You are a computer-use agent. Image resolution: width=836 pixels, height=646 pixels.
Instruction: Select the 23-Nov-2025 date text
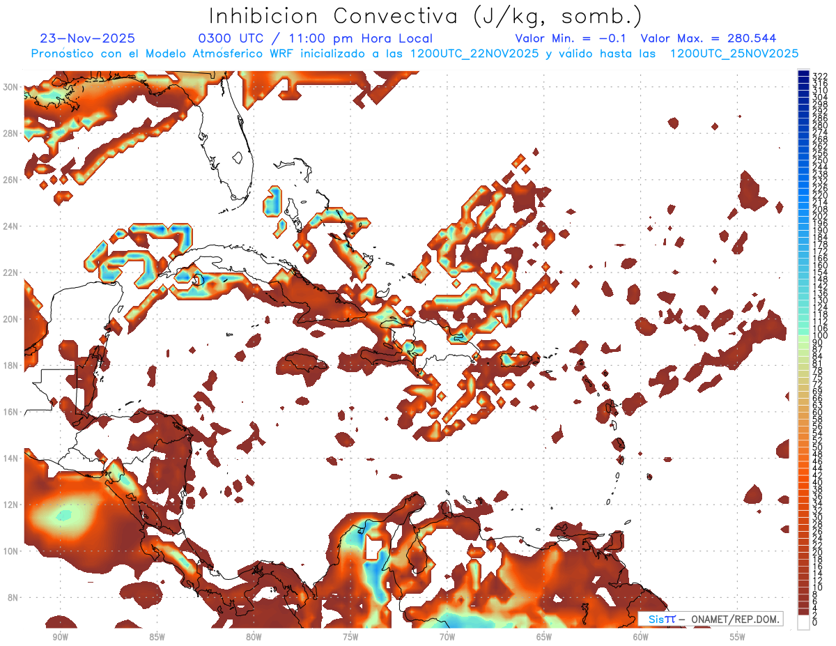pyautogui.click(x=87, y=38)
